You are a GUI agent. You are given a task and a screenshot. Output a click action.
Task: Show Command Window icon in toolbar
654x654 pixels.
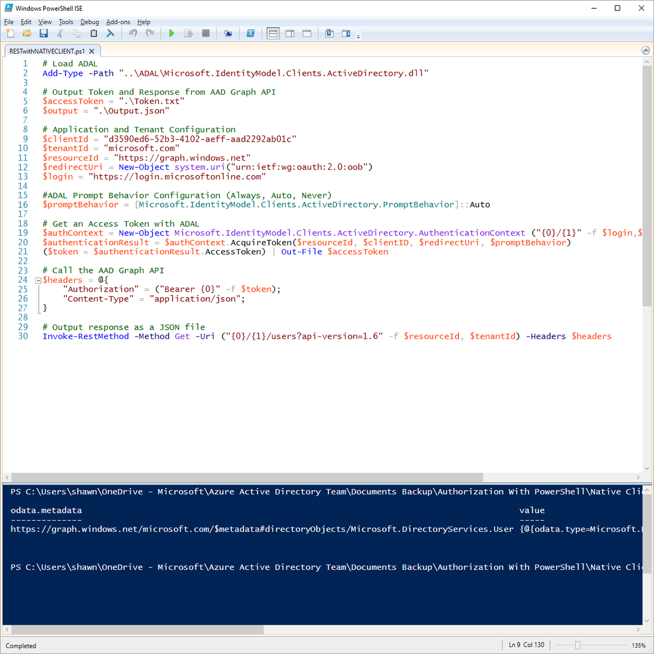[x=329, y=34]
